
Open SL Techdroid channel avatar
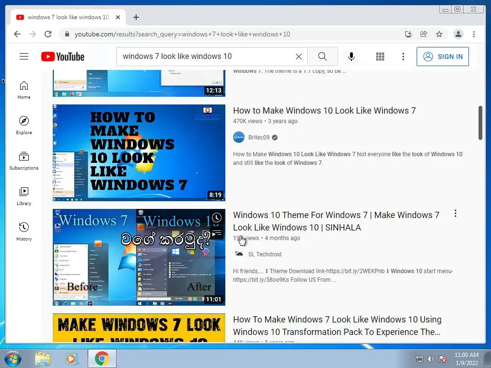pos(239,254)
